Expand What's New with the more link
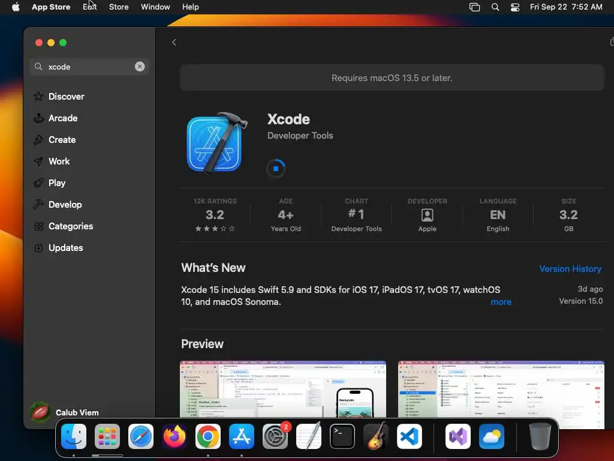This screenshot has height=461, width=614. [501, 302]
